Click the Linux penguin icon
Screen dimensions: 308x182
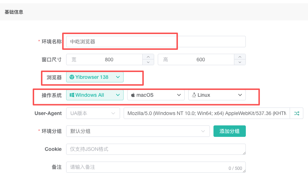click(194, 95)
